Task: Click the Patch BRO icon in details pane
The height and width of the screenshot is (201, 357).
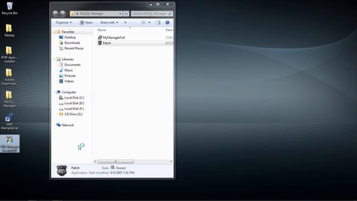Action: pyautogui.click(x=61, y=170)
